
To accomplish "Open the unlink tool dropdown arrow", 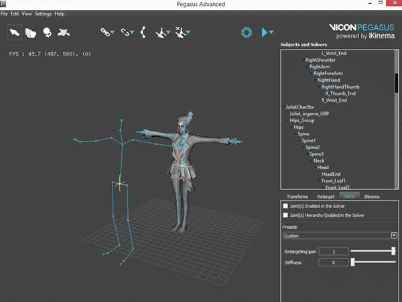I will click(x=132, y=32).
